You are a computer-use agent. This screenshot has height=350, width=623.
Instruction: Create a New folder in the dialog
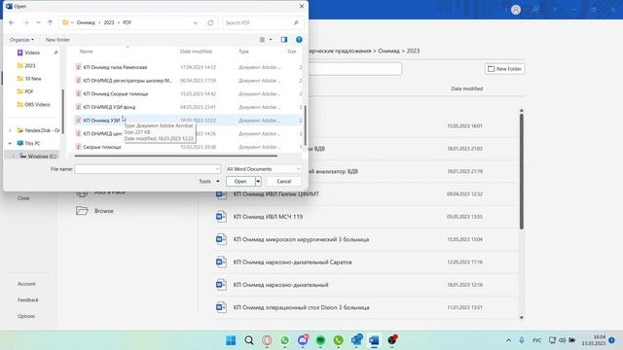[57, 40]
